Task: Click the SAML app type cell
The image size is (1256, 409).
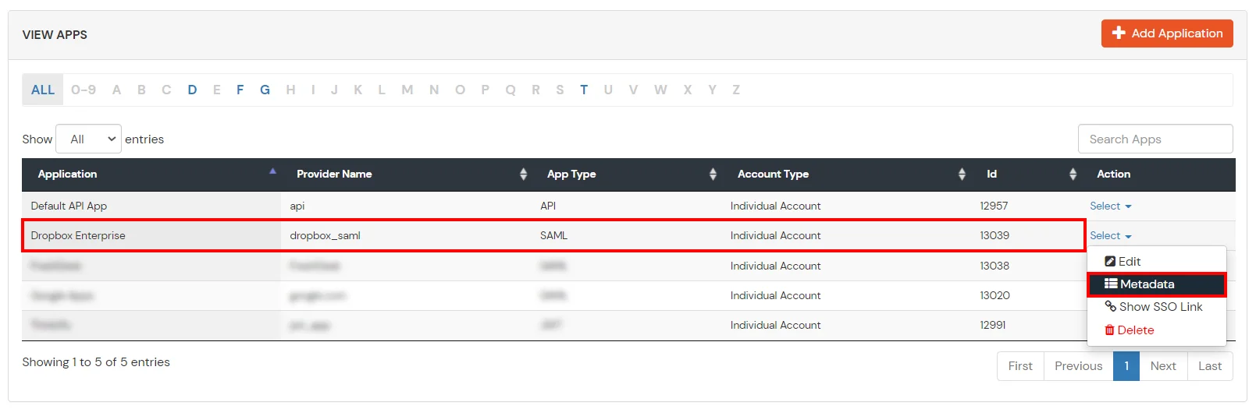Action: pos(553,235)
